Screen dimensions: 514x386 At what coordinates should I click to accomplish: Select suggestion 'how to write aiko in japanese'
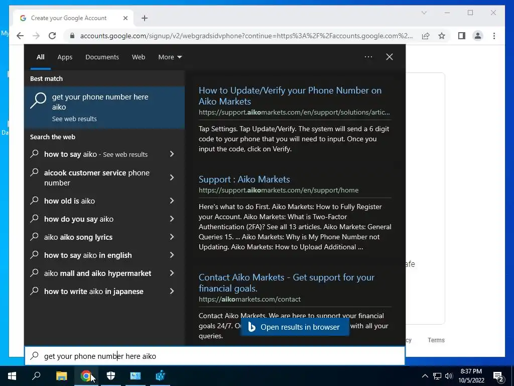pos(94,291)
